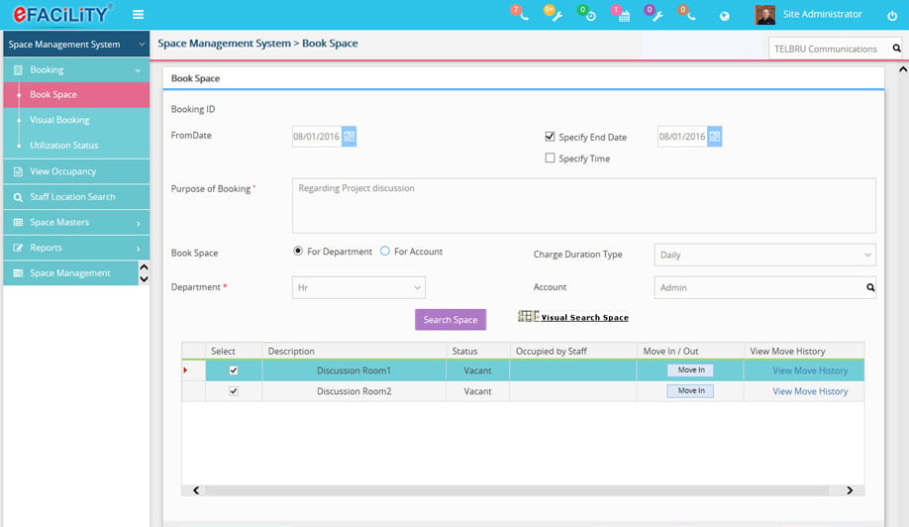This screenshot has width=909, height=527.
Task: Click the hamburger menu icon
Action: pyautogui.click(x=138, y=15)
